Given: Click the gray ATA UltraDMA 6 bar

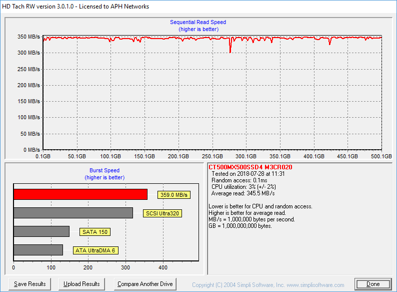Looking at the screenshot, I should coord(38,250).
